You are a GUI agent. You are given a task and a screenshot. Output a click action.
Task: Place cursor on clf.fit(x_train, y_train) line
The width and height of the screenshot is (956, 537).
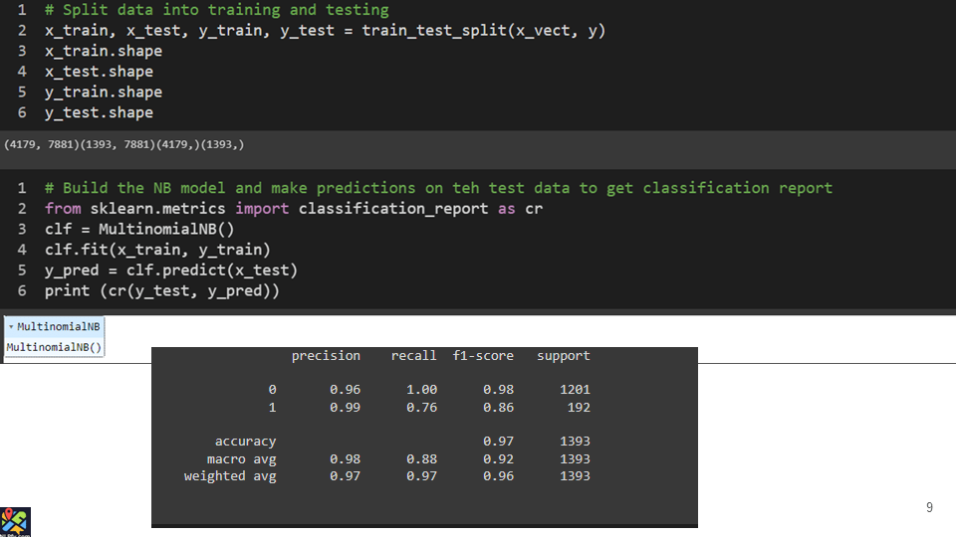point(157,251)
